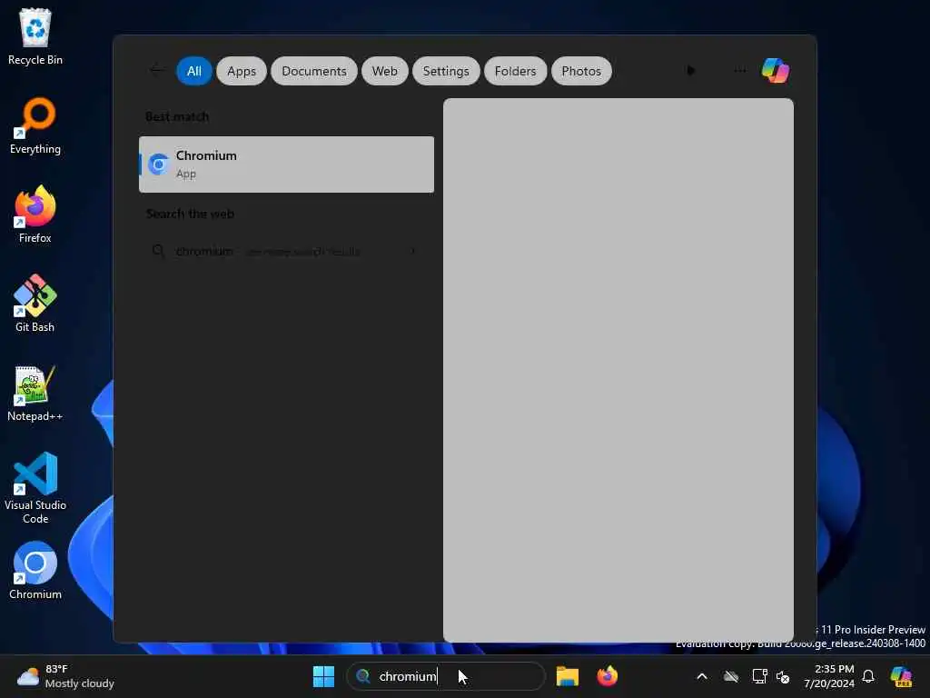The width and height of the screenshot is (930, 698).
Task: Select the Everything desktop shortcut
Action: (x=35, y=126)
